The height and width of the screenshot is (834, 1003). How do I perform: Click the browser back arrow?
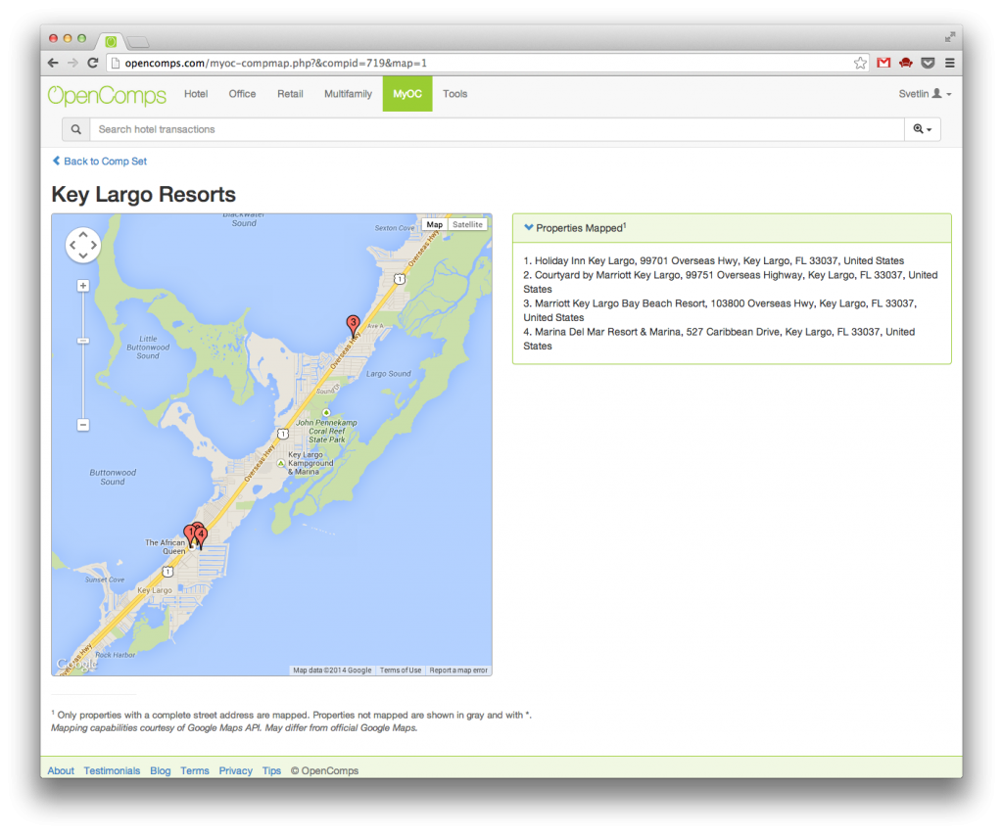click(x=53, y=63)
